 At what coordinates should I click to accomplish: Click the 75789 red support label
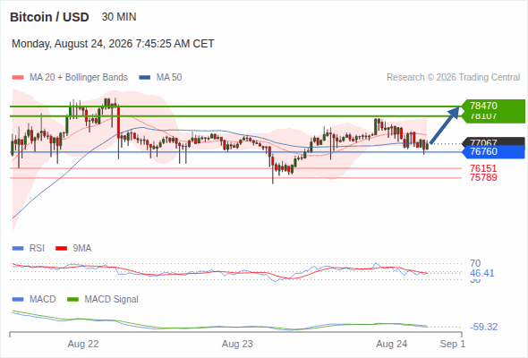tap(483, 177)
